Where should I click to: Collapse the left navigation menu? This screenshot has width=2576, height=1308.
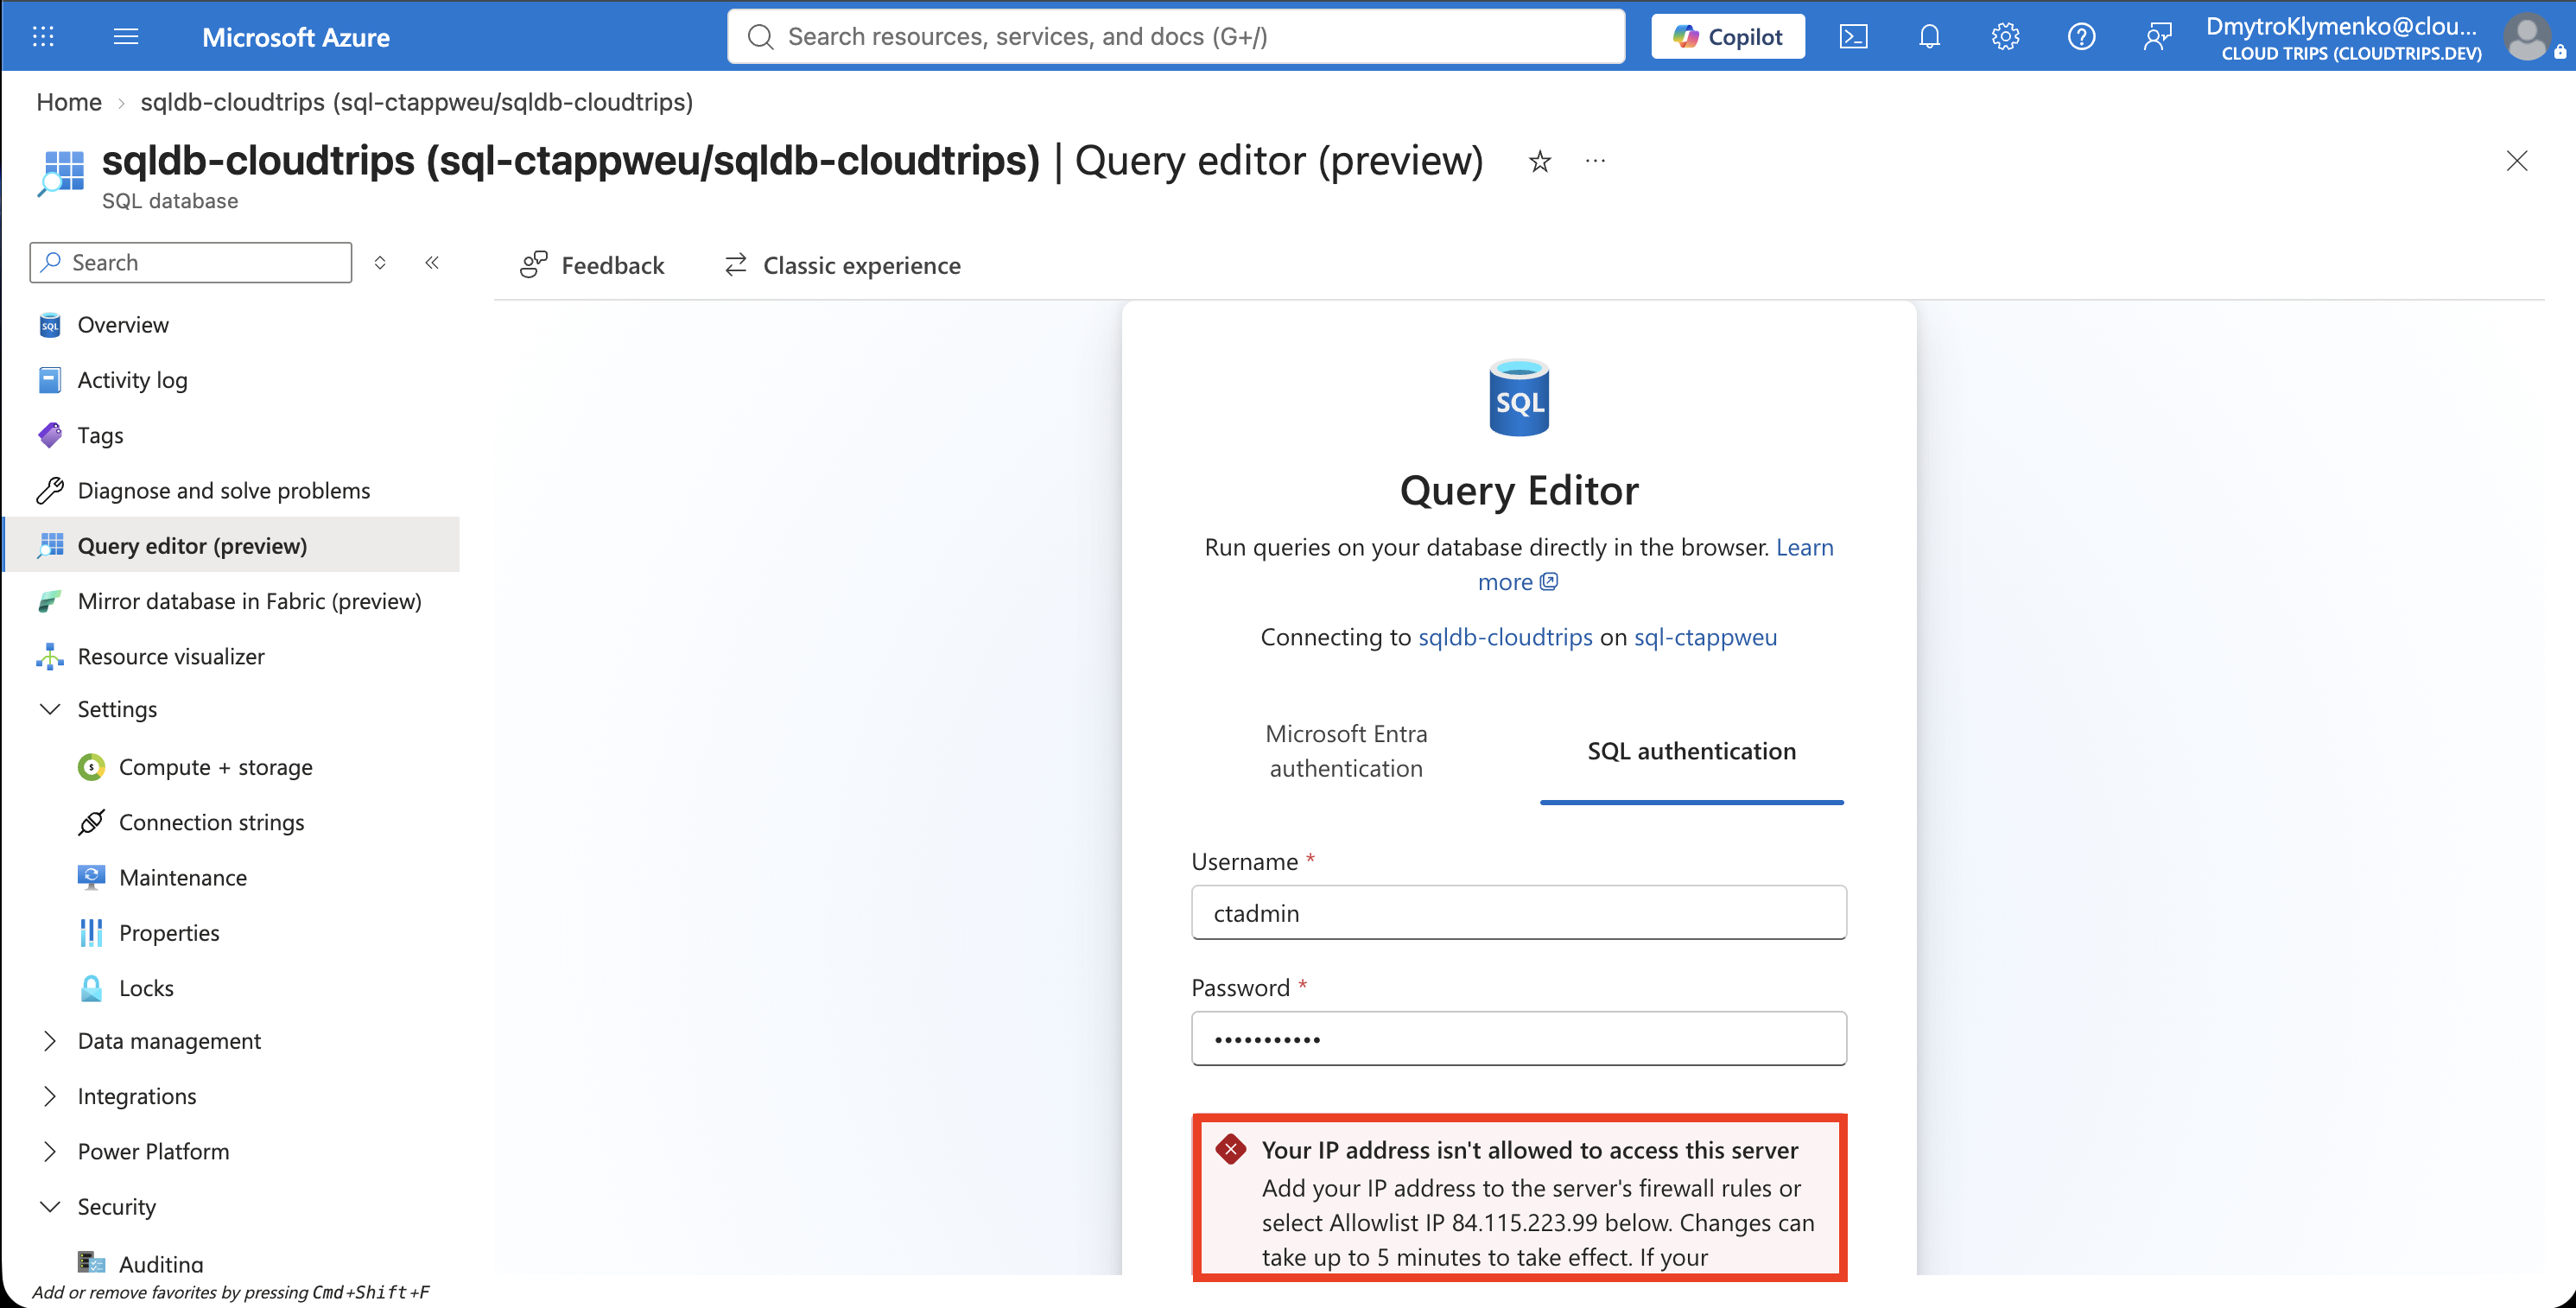click(x=432, y=263)
